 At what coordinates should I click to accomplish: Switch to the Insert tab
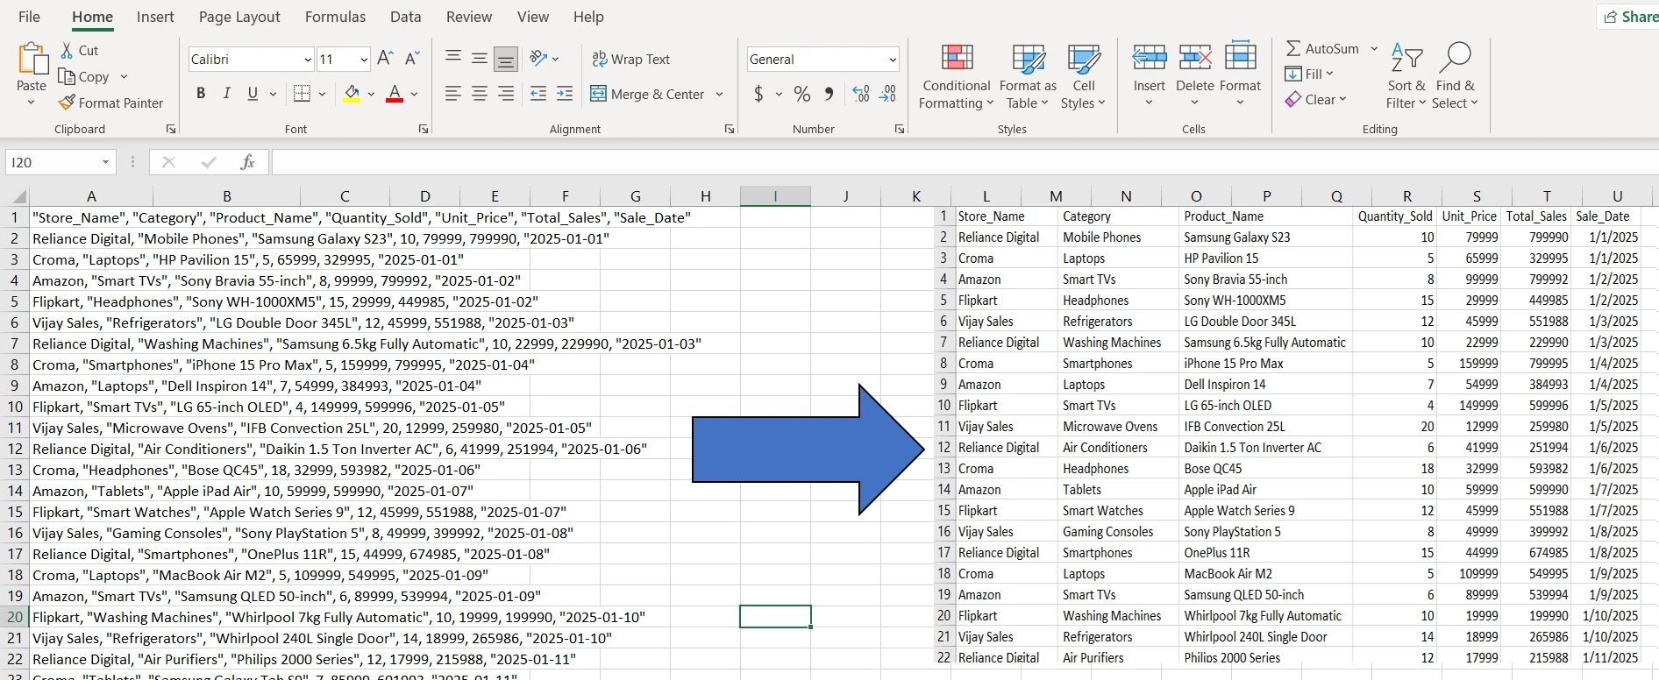tap(155, 17)
